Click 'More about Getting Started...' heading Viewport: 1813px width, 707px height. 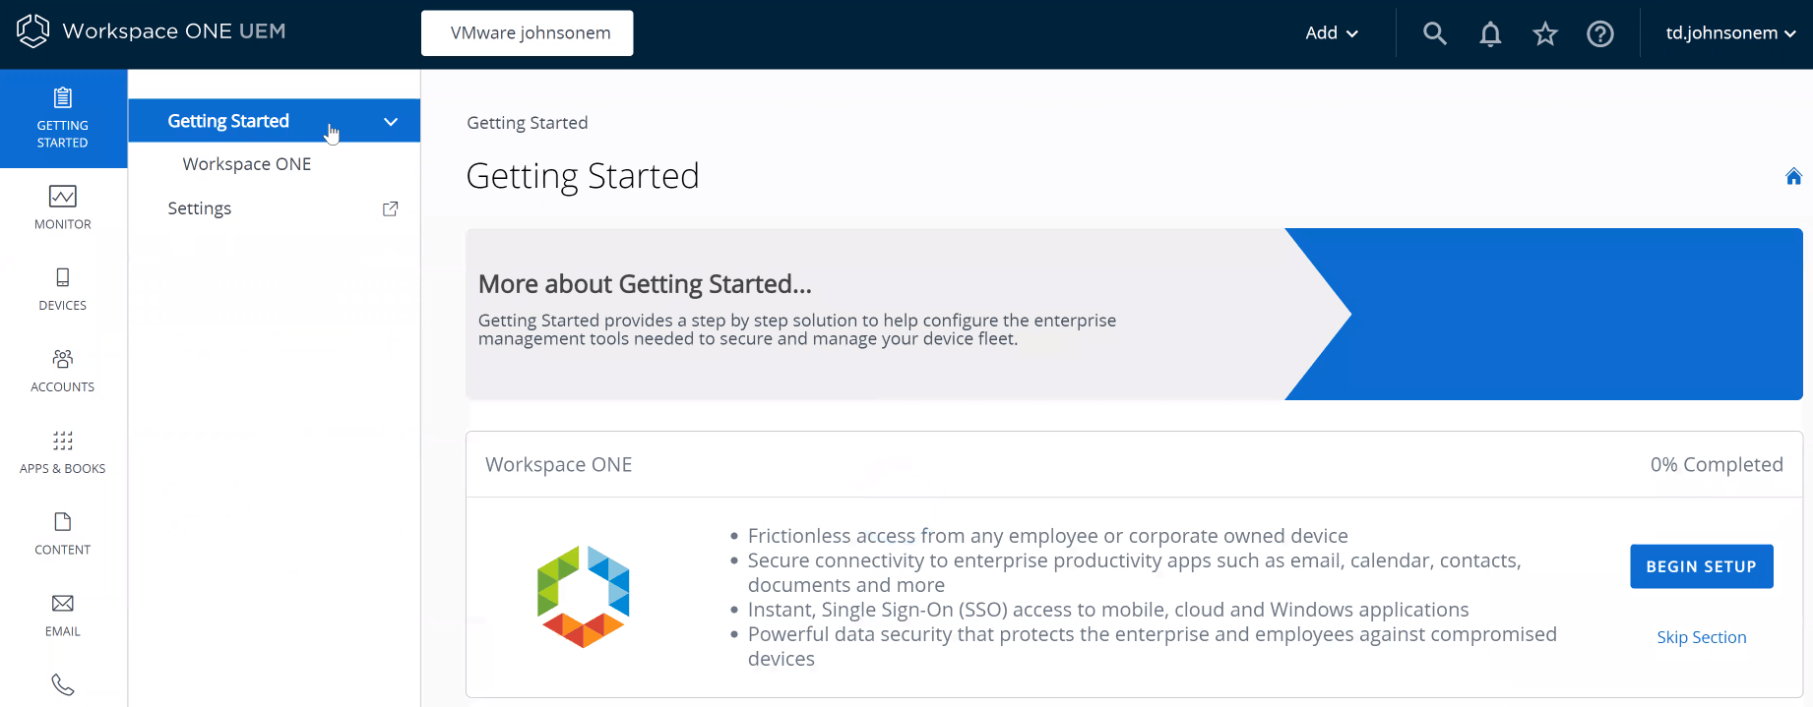[x=645, y=284]
